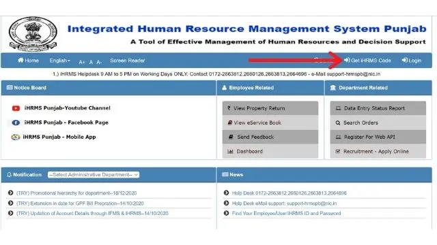
Task: Open iHRMS Punjab-Youtube Channel link
Action: [67, 108]
